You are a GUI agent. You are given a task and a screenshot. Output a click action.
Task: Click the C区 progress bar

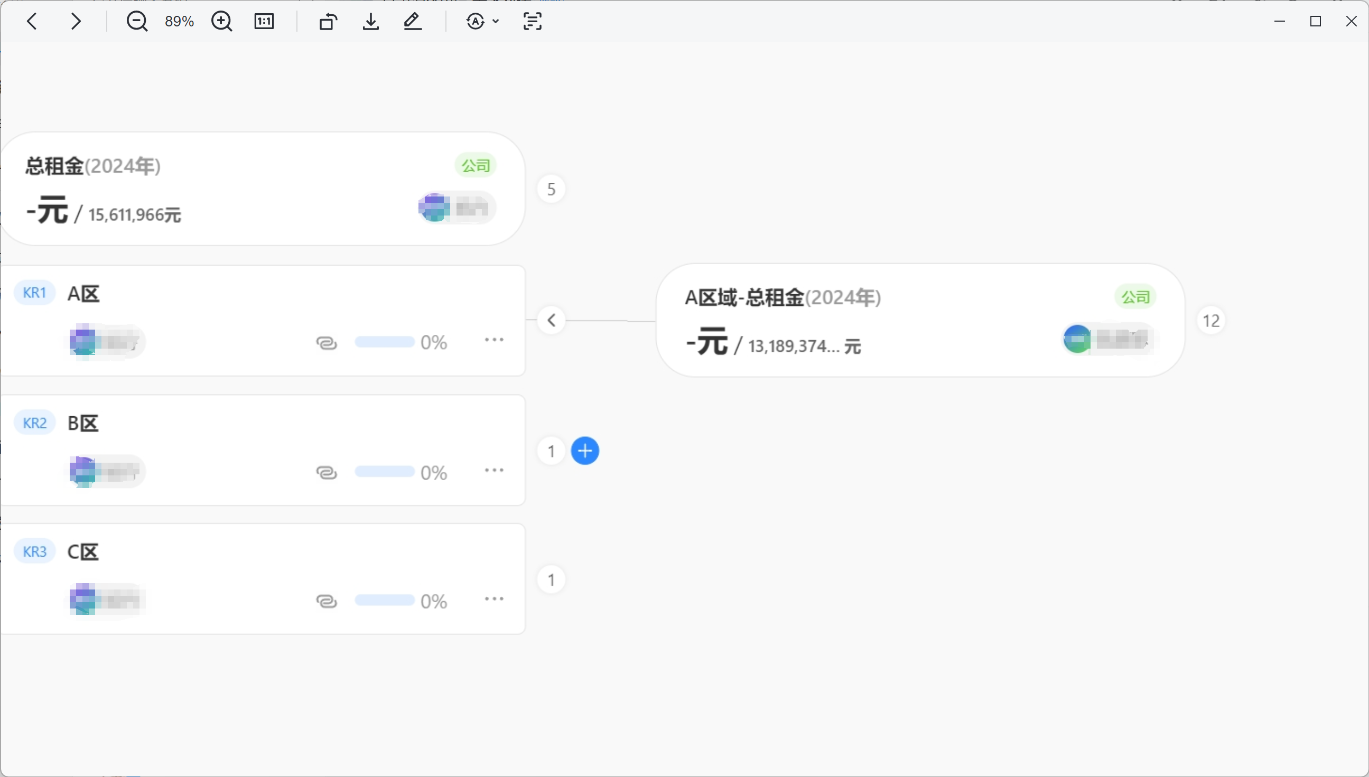click(385, 601)
